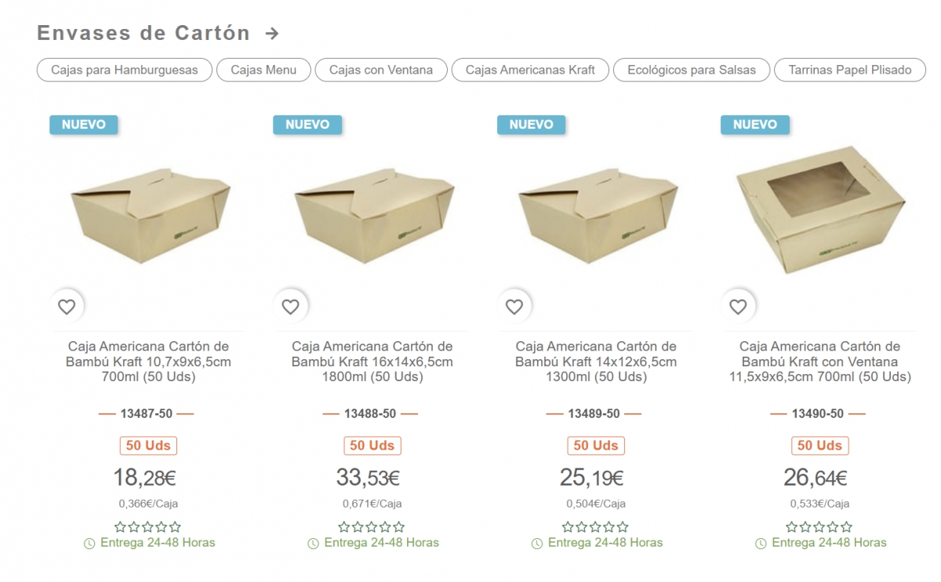Select the Cajas Menu filter pill
This screenshot has height=582, width=941.
(x=263, y=70)
